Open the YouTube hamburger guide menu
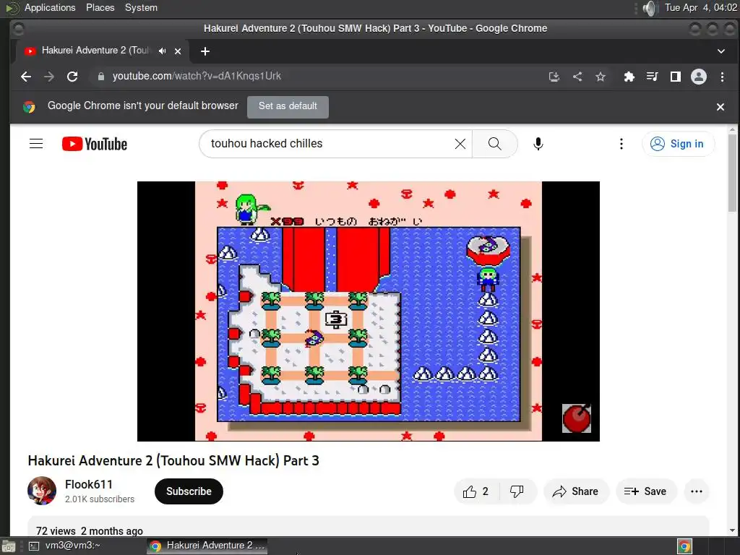The width and height of the screenshot is (740, 555). (36, 144)
